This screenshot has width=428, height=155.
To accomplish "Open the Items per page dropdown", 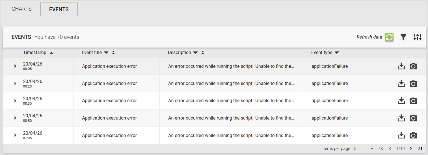I will (364, 149).
